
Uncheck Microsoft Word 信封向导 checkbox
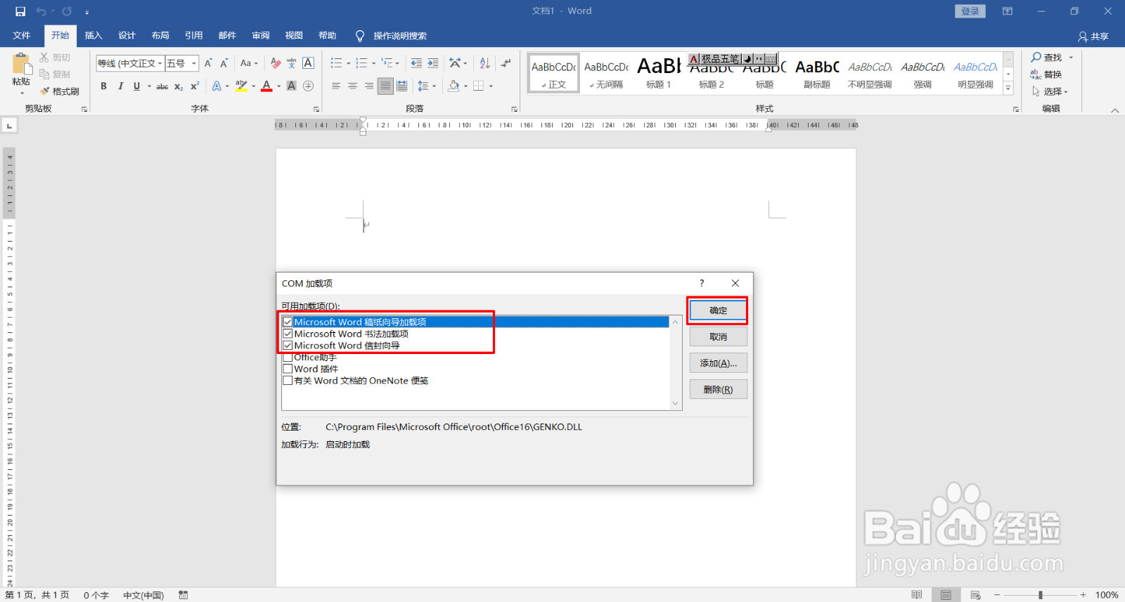288,346
